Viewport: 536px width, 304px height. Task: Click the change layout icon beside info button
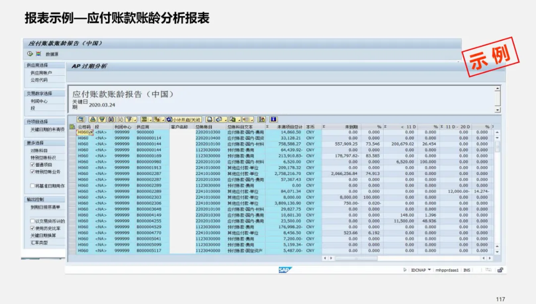[x=262, y=120]
